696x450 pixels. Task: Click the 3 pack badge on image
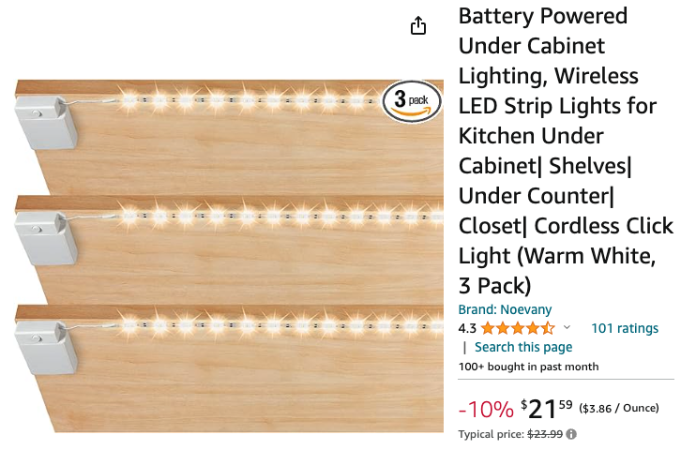point(411,100)
